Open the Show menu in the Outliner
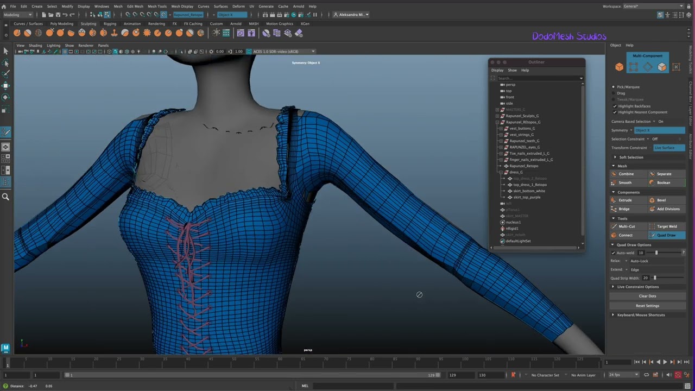Image resolution: width=695 pixels, height=391 pixels. 512,70
